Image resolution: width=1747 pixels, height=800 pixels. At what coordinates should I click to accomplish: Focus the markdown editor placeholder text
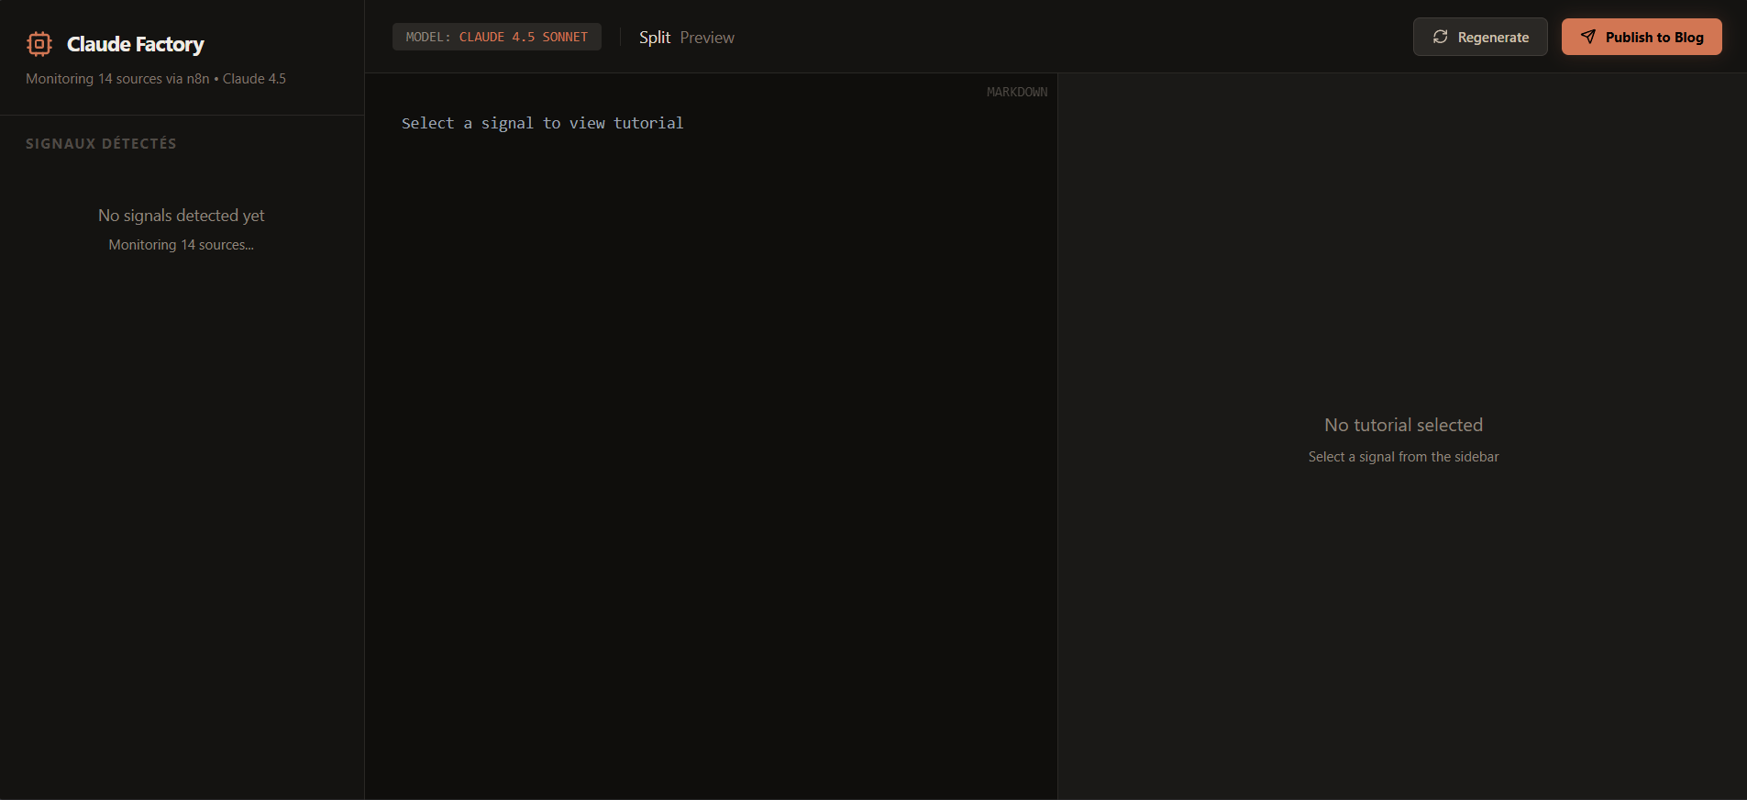(542, 123)
